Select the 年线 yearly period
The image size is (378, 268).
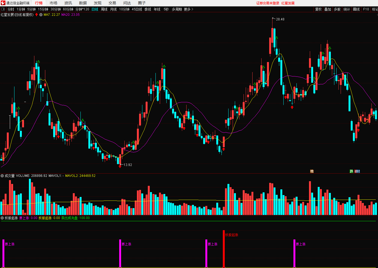pyautogui.click(x=157, y=9)
